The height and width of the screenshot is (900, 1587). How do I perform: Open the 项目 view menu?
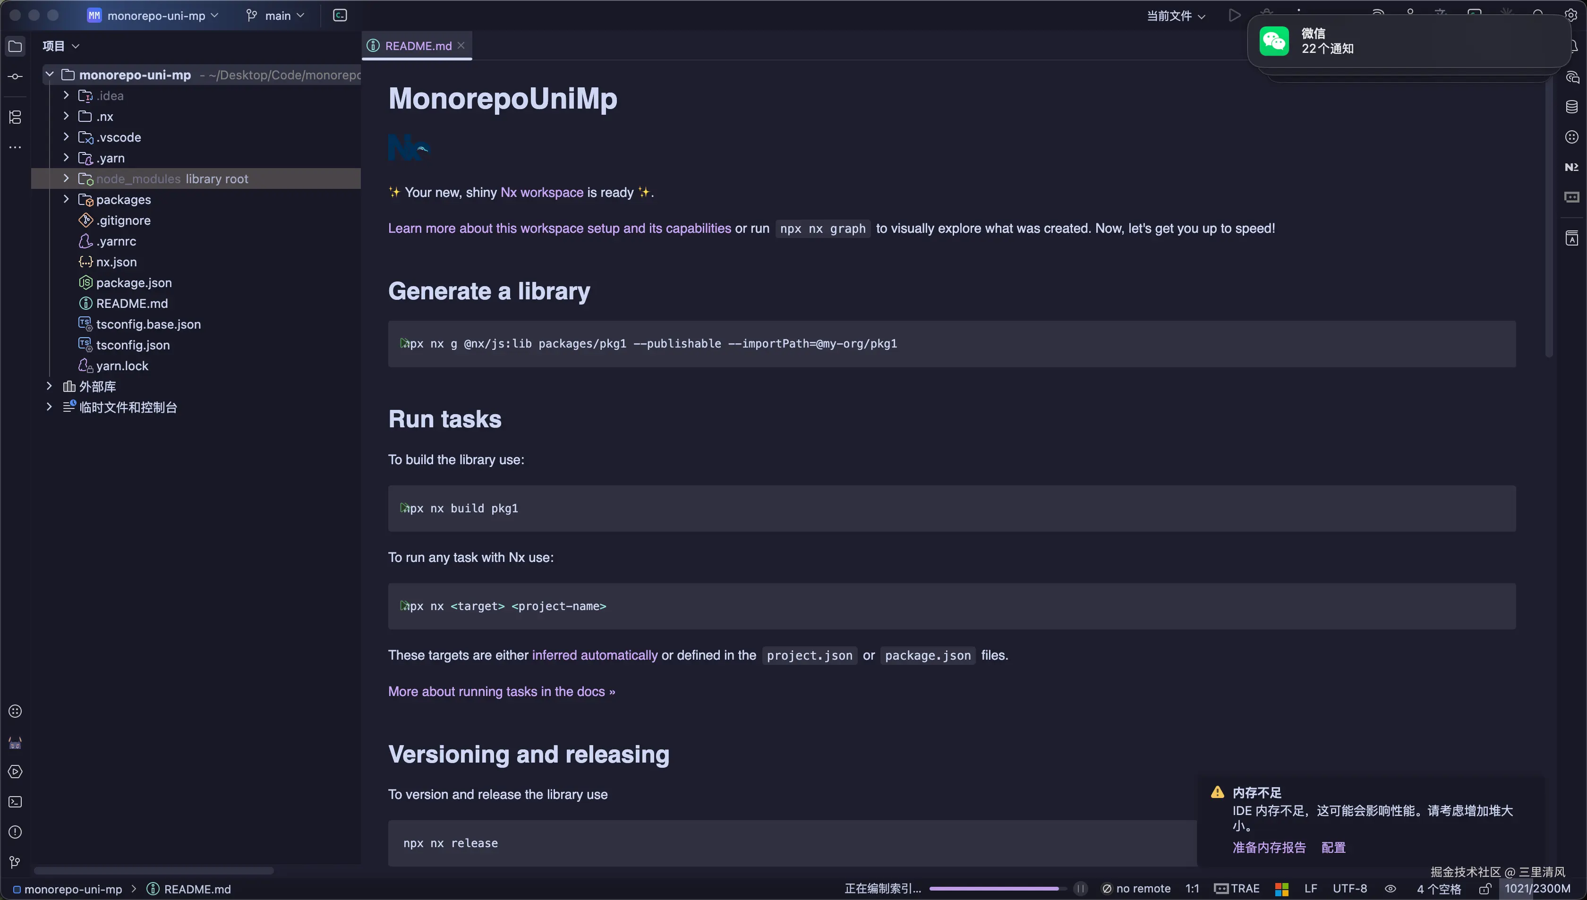[60, 46]
